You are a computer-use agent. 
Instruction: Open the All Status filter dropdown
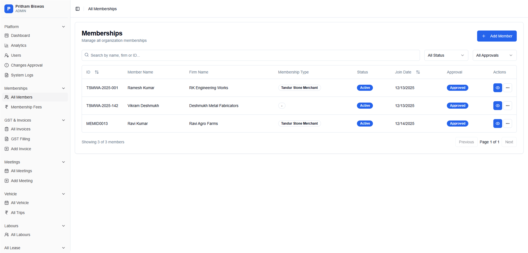pos(446,55)
